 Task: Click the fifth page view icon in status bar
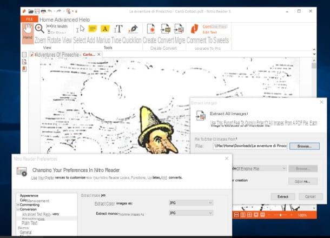click(262, 215)
